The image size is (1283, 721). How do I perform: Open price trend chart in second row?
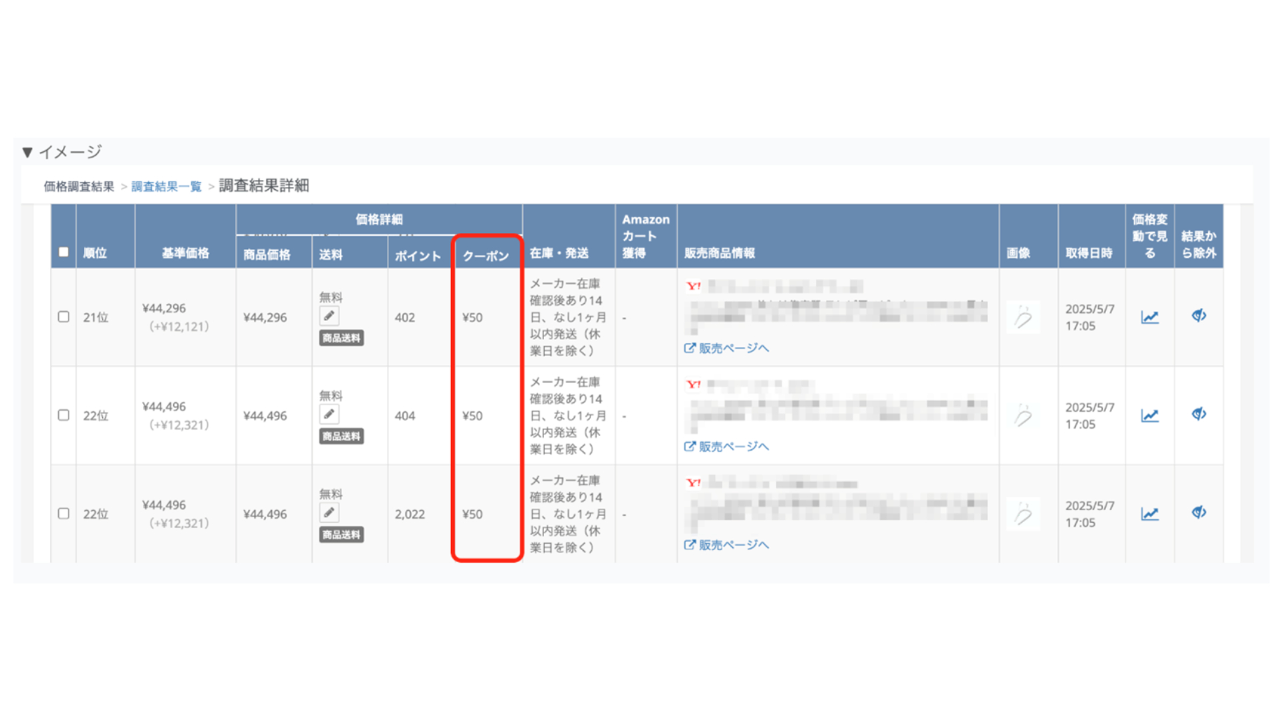[1149, 415]
